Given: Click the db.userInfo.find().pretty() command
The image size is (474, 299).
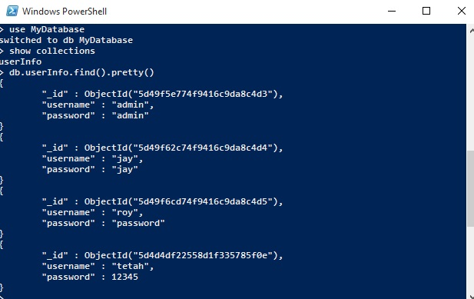Looking at the screenshot, I should coord(81,73).
